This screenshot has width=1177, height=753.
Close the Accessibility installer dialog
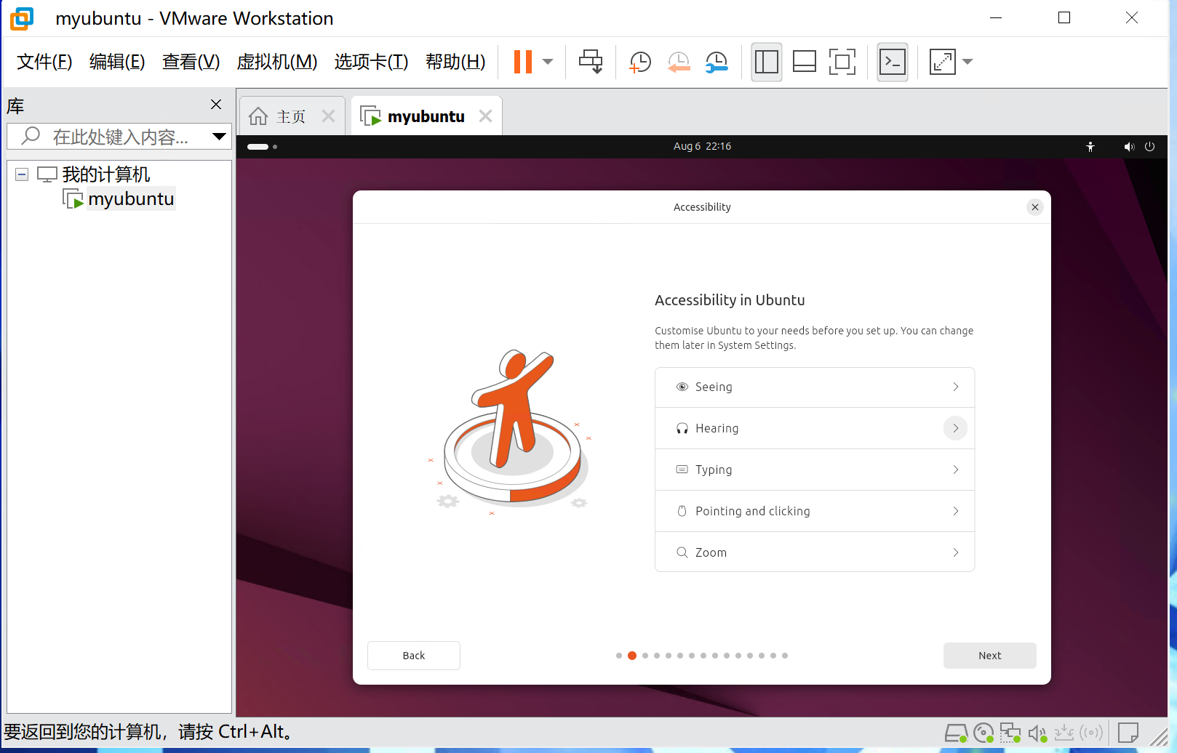pyautogui.click(x=1035, y=207)
